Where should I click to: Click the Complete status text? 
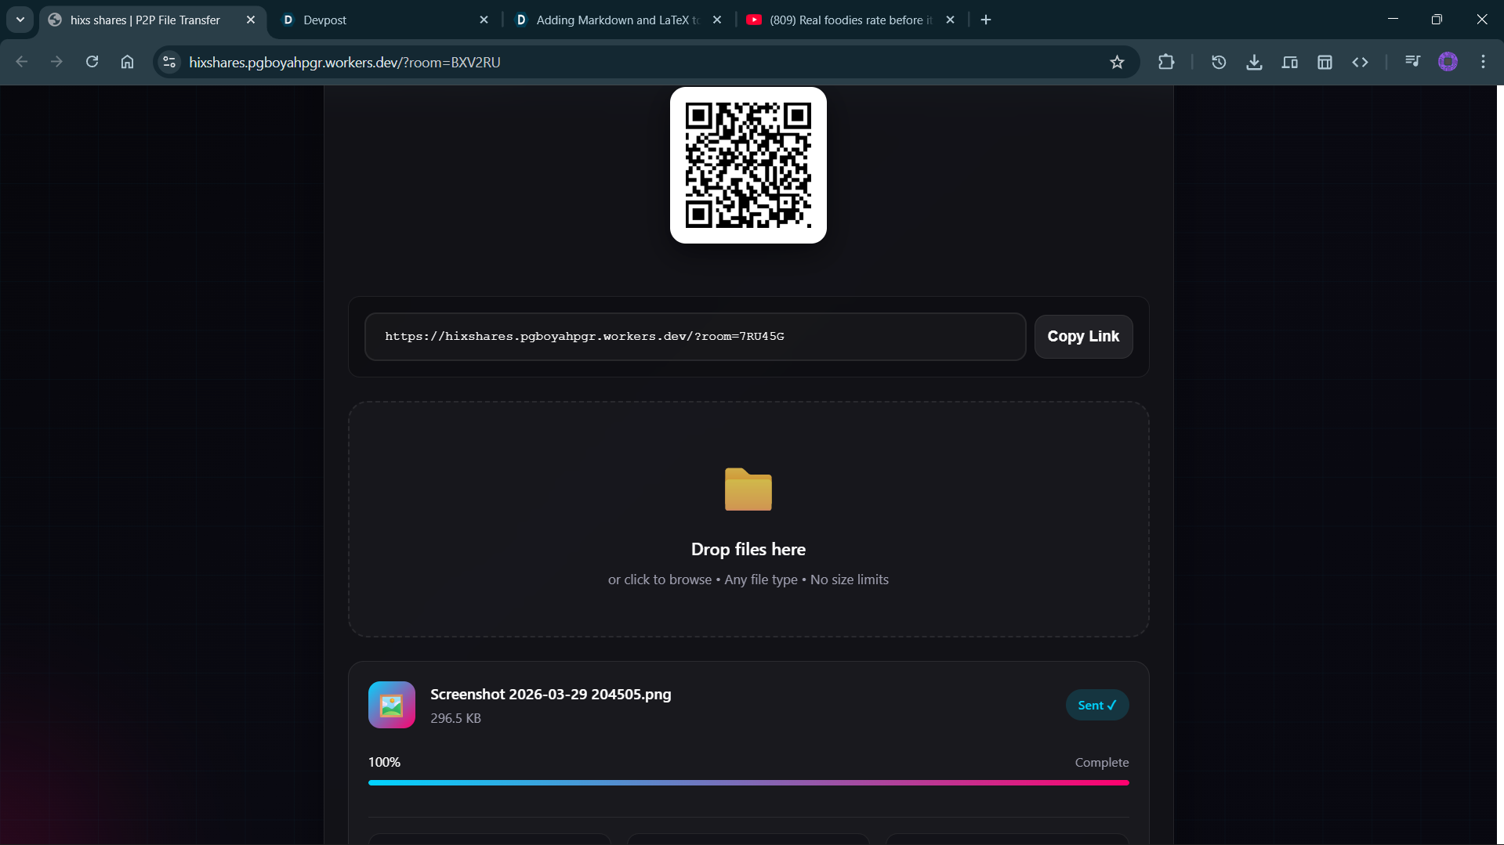(x=1102, y=763)
